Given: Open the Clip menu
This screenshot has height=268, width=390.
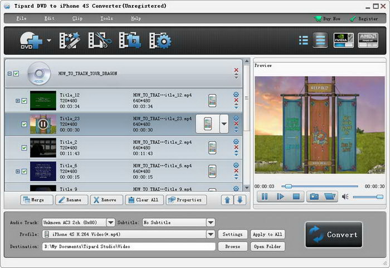Looking at the screenshot, I should point(77,18).
